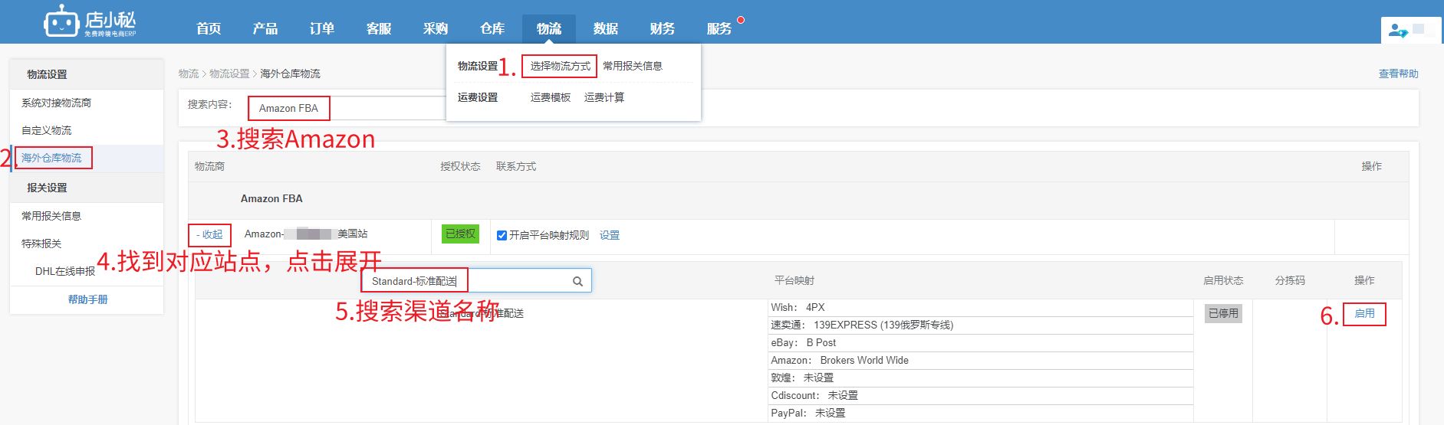Viewport: 1444px width, 425px height.
Task: Go to 物流设置 in the breadcrumb
Action: pos(229,74)
